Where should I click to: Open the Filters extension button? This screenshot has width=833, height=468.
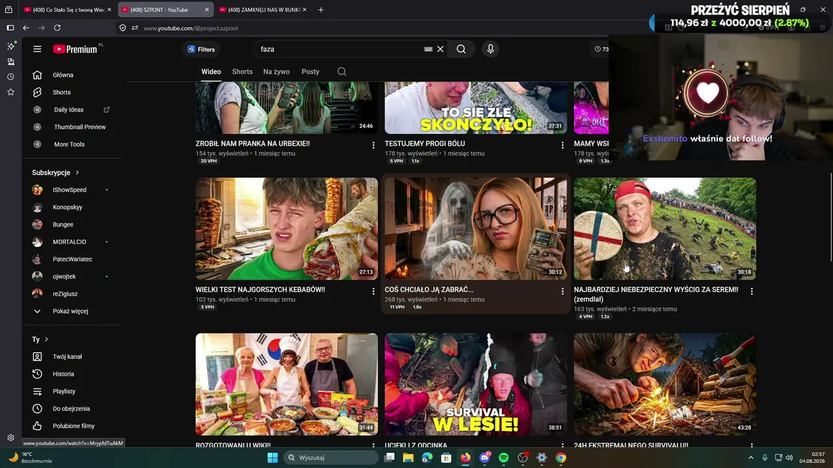pos(201,49)
